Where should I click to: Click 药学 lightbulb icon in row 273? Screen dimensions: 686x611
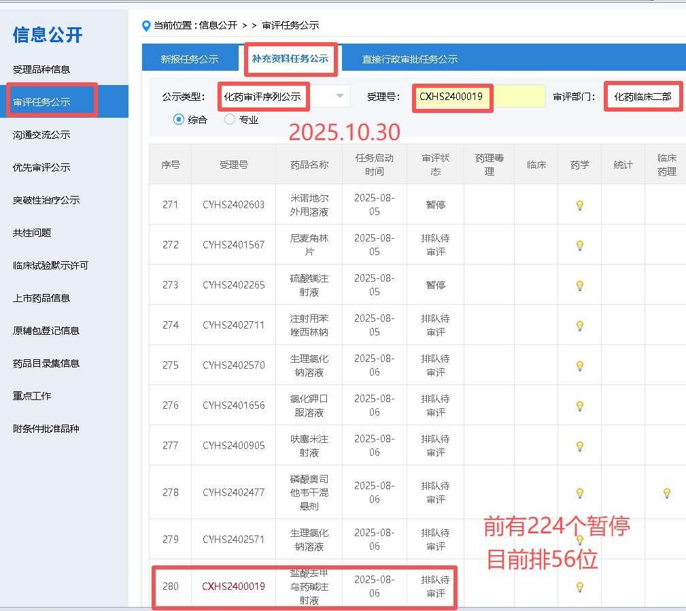coord(580,286)
